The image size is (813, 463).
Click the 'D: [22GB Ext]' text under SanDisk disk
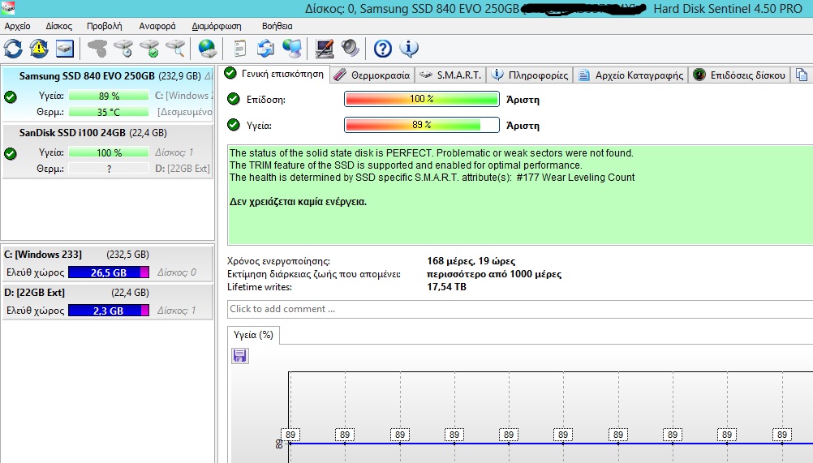click(182, 169)
